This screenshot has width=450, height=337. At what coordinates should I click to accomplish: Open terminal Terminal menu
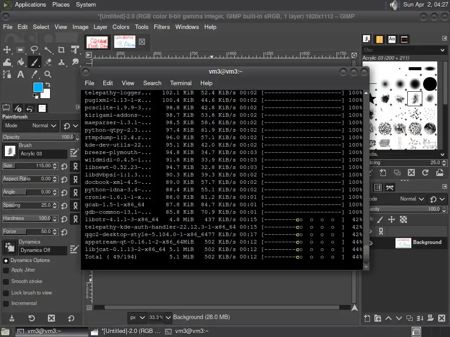pos(181,83)
